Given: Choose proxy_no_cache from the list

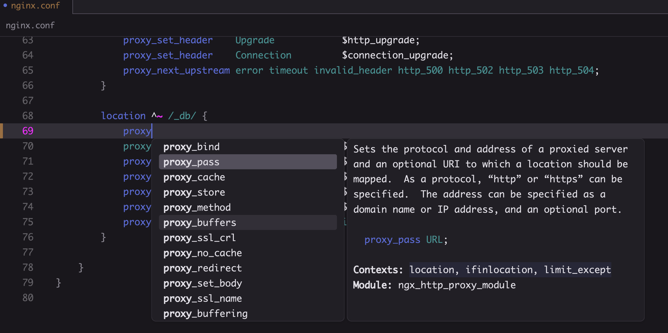Looking at the screenshot, I should pyautogui.click(x=203, y=253).
